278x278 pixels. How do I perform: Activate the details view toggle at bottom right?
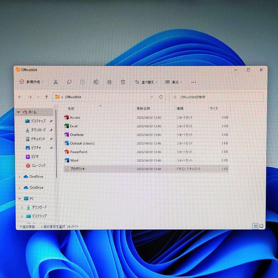[x=255, y=226]
